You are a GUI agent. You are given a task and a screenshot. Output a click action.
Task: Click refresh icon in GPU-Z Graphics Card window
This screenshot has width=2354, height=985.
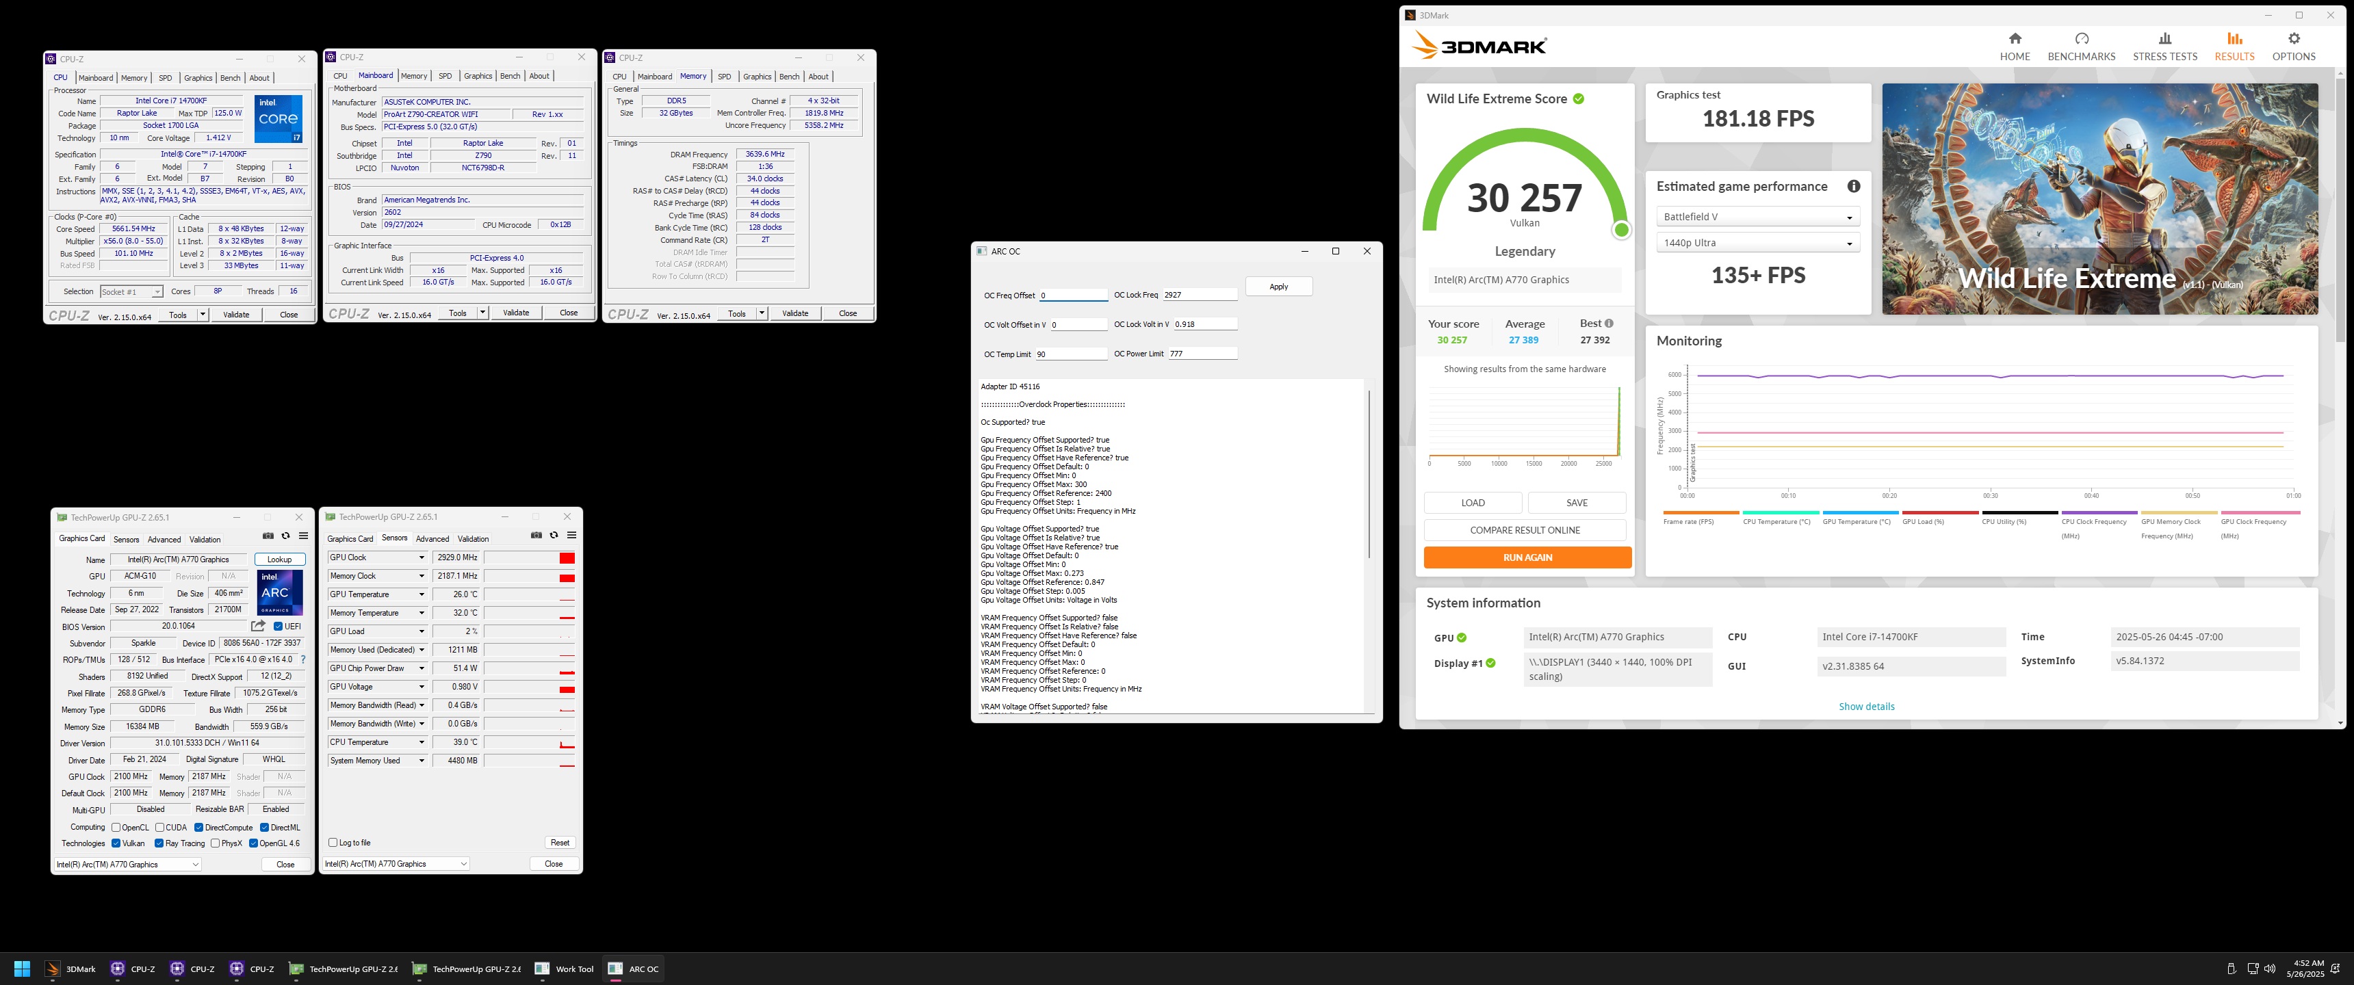click(285, 536)
